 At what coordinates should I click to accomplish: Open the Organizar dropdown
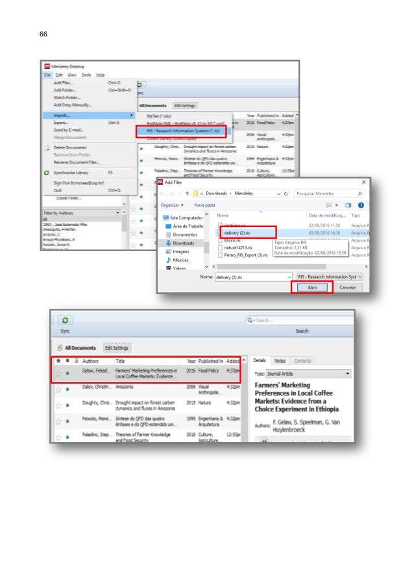172,205
